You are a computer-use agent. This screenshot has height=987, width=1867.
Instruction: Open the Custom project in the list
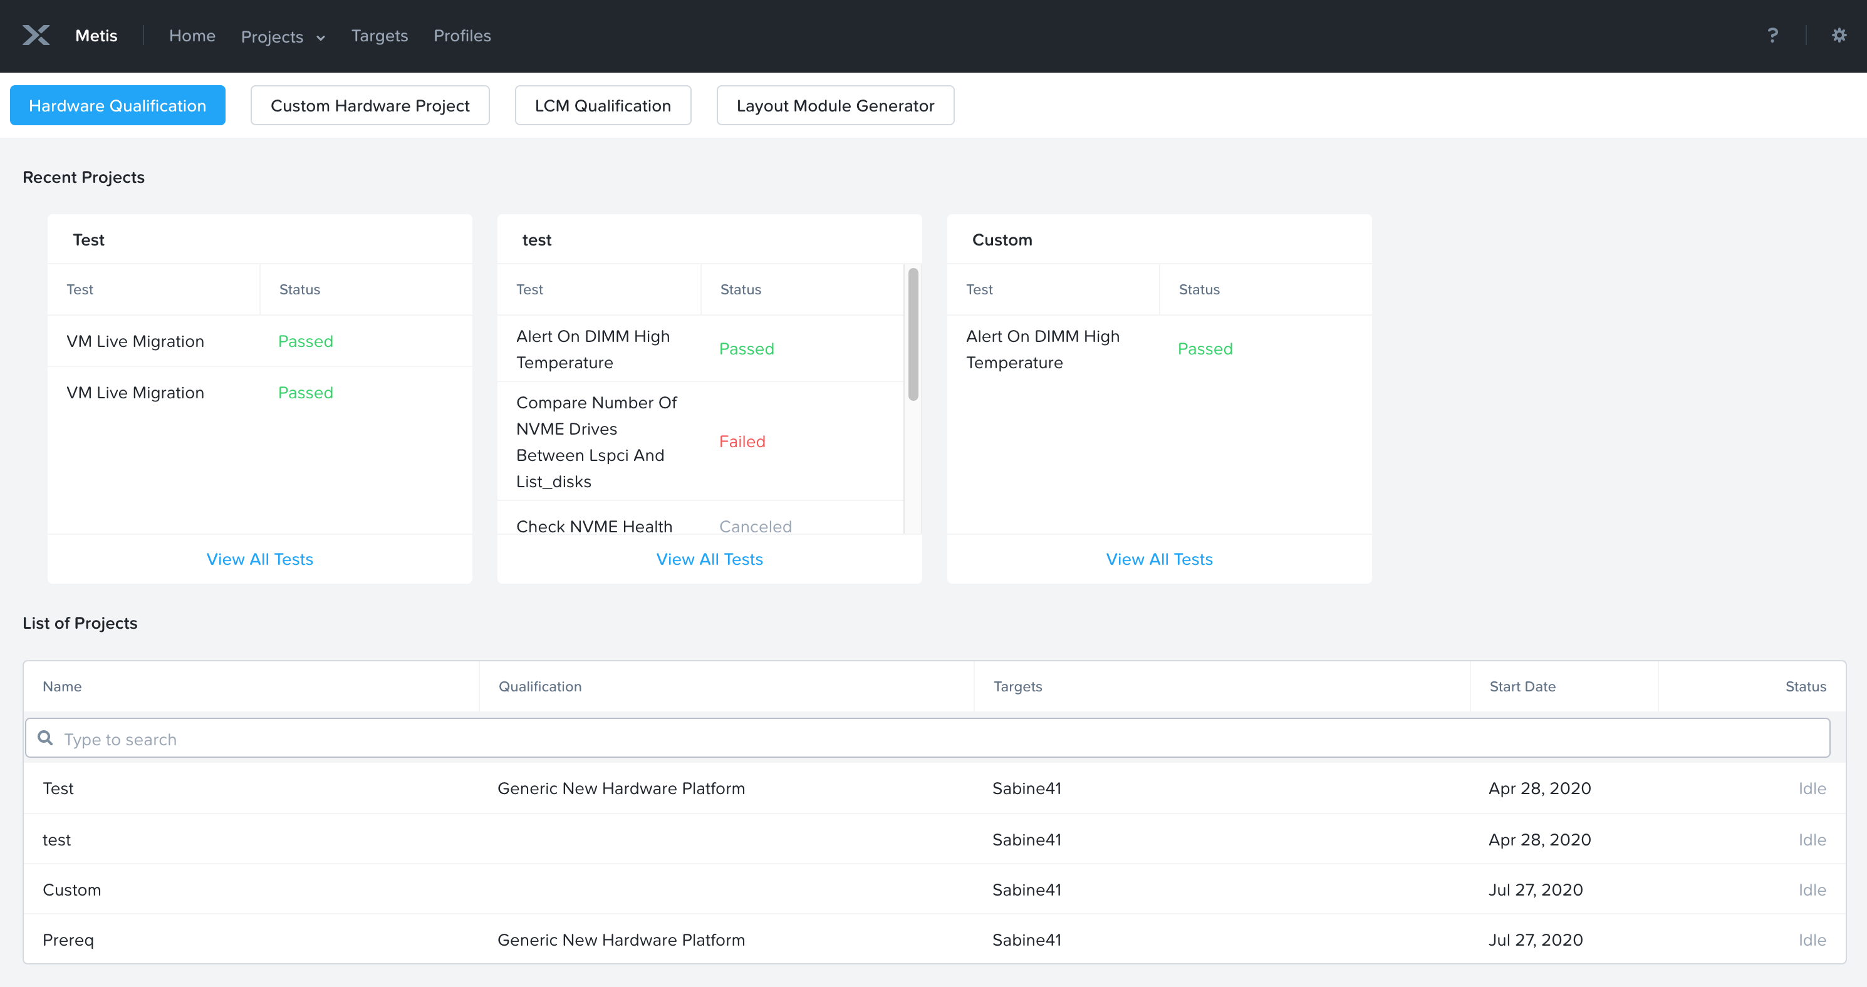click(x=72, y=889)
